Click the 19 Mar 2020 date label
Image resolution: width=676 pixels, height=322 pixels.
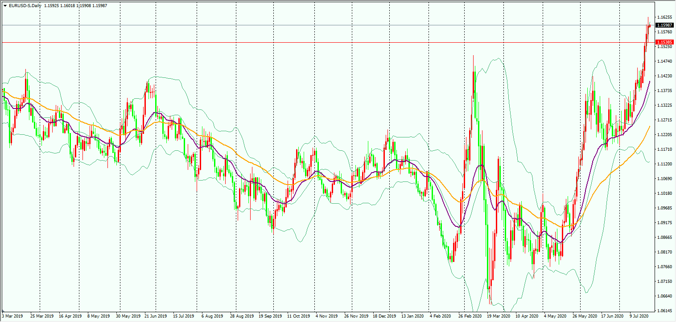click(x=499, y=316)
